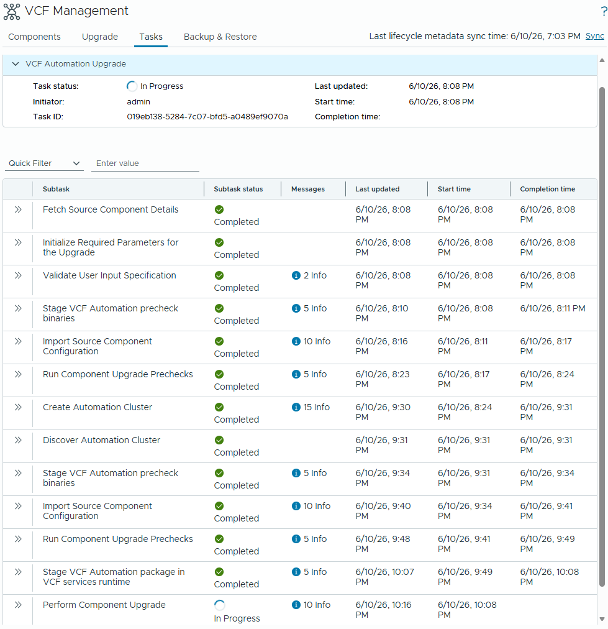Click the 8:23 PM Upgrade Prechecks info icon
Image resolution: width=608 pixels, height=629 pixels.
tap(296, 374)
